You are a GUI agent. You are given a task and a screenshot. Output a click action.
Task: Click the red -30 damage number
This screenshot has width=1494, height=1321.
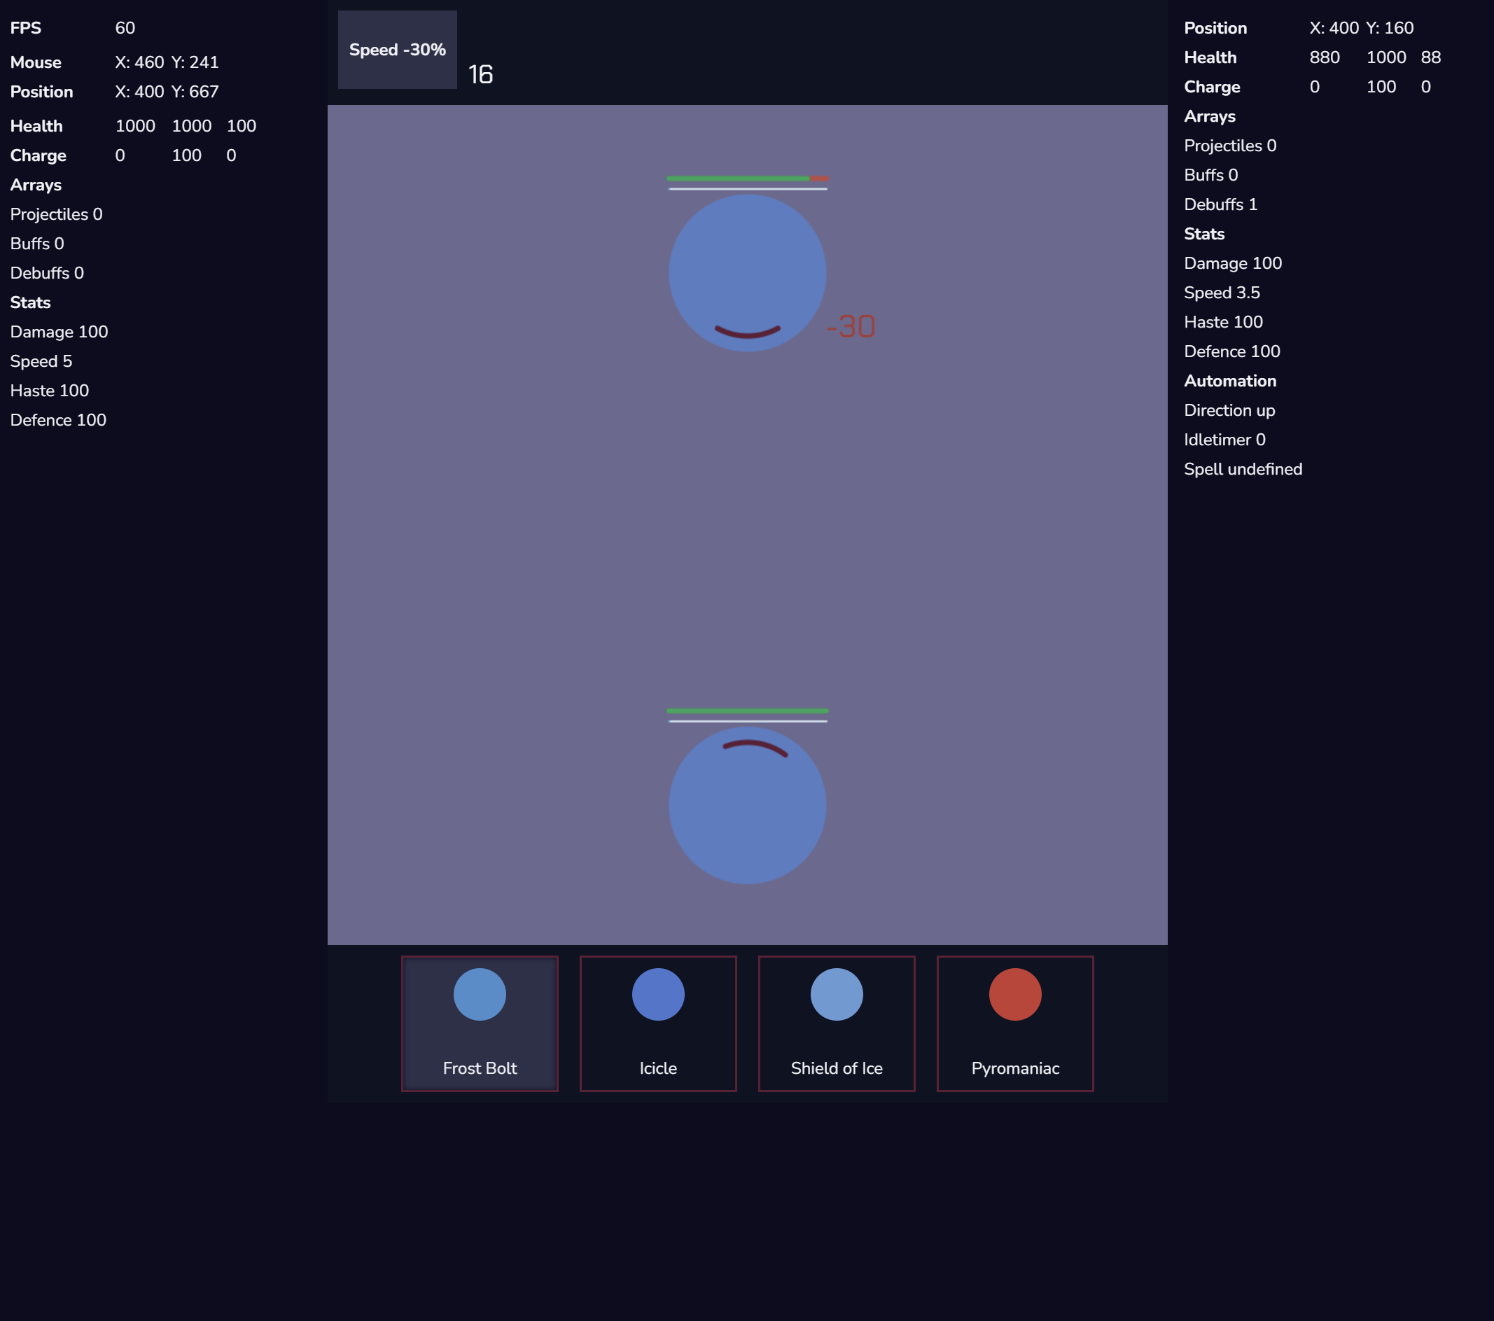851,327
